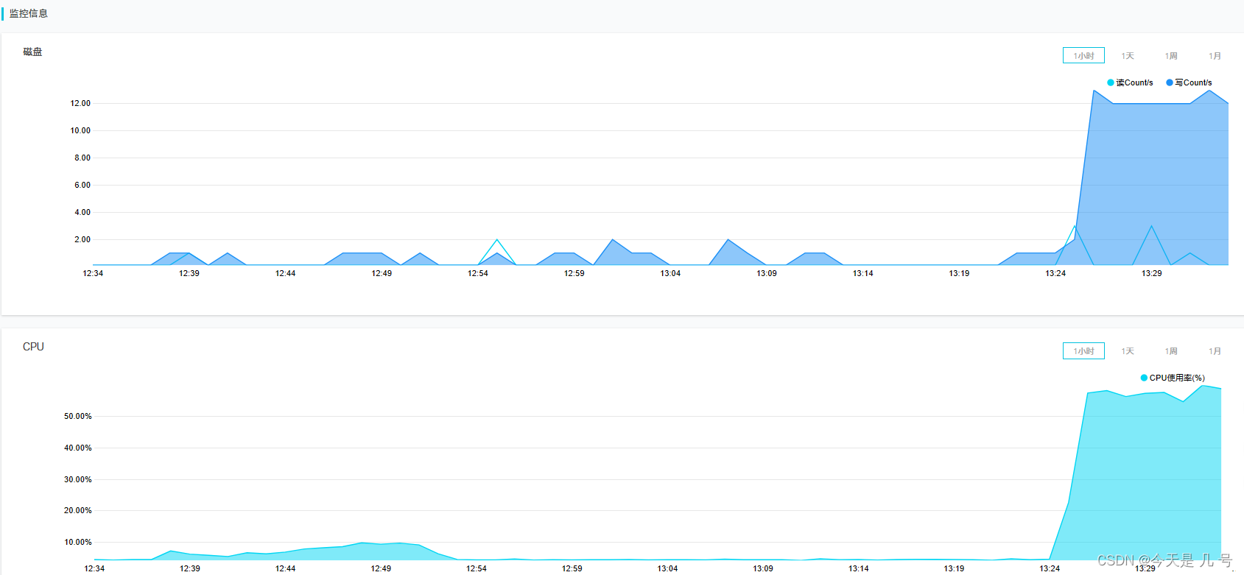Click the 12:34 time label on the 磁盘 chart

(93, 273)
